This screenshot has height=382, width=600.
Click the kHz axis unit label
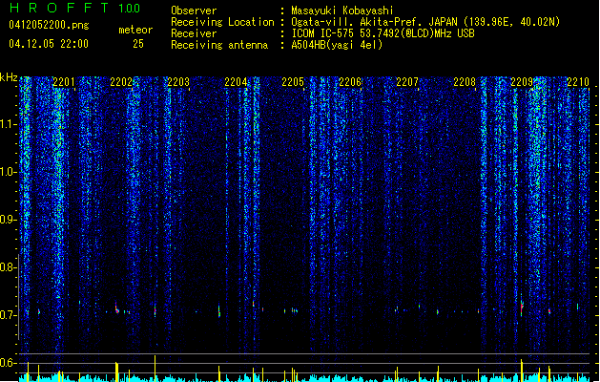tap(9, 77)
